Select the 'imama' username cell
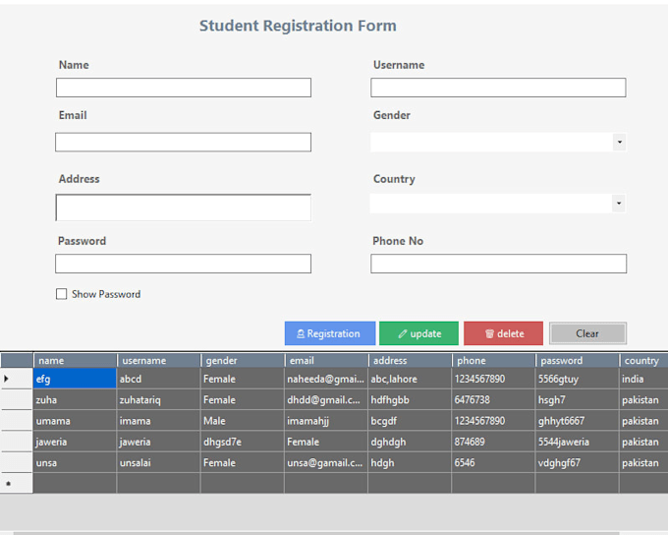This screenshot has height=535, width=668. tap(158, 421)
